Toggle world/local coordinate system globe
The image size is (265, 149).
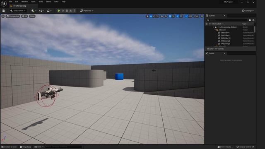point(162,16)
